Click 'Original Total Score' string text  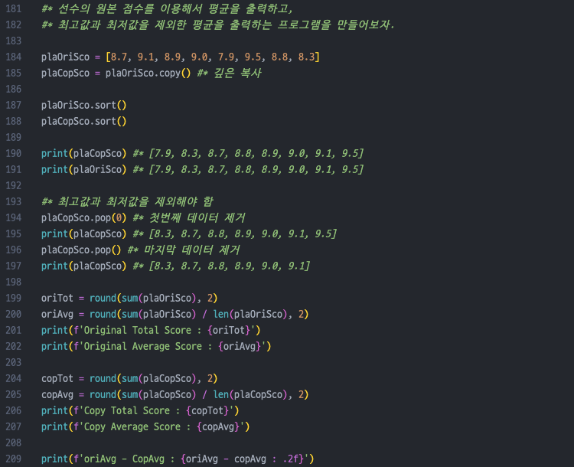coord(137,331)
